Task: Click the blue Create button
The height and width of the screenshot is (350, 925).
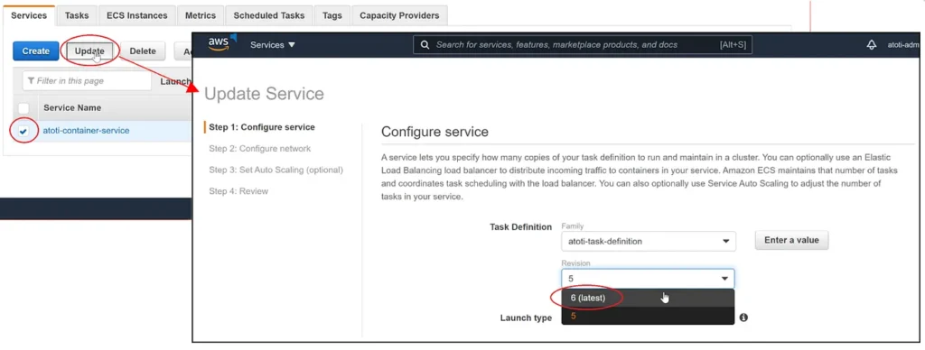Action: (x=36, y=51)
